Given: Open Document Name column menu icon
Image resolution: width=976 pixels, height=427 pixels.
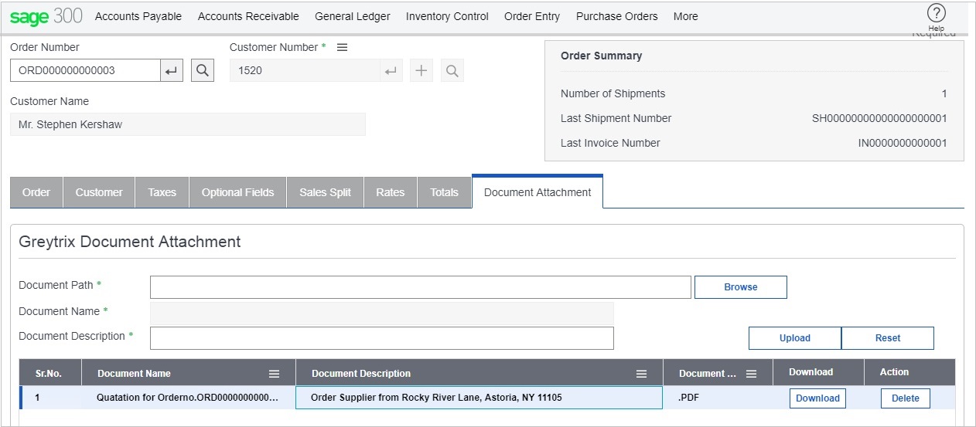Looking at the screenshot, I should [x=274, y=374].
